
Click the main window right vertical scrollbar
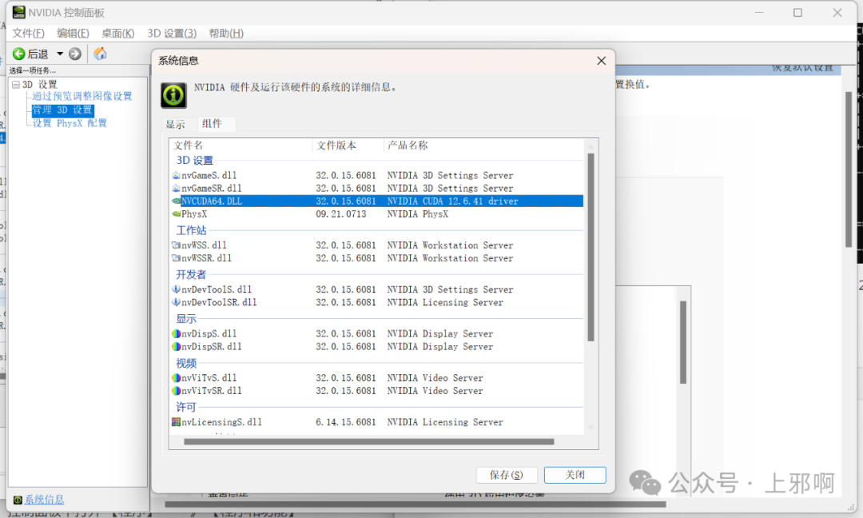click(x=849, y=169)
